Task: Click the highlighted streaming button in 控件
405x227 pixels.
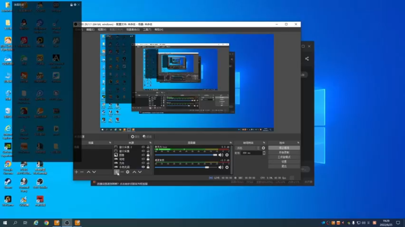Action: click(x=284, y=148)
